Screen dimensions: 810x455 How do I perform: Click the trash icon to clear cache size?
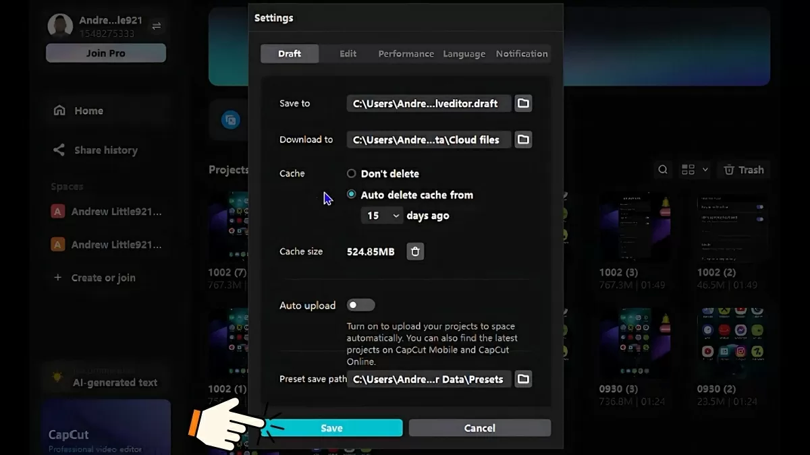pyautogui.click(x=415, y=251)
